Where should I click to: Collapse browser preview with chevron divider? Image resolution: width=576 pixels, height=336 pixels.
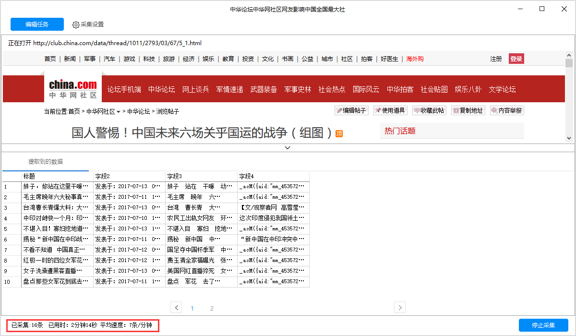(x=288, y=147)
